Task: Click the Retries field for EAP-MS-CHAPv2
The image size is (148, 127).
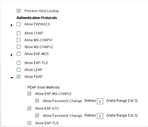Action: coord(100,101)
